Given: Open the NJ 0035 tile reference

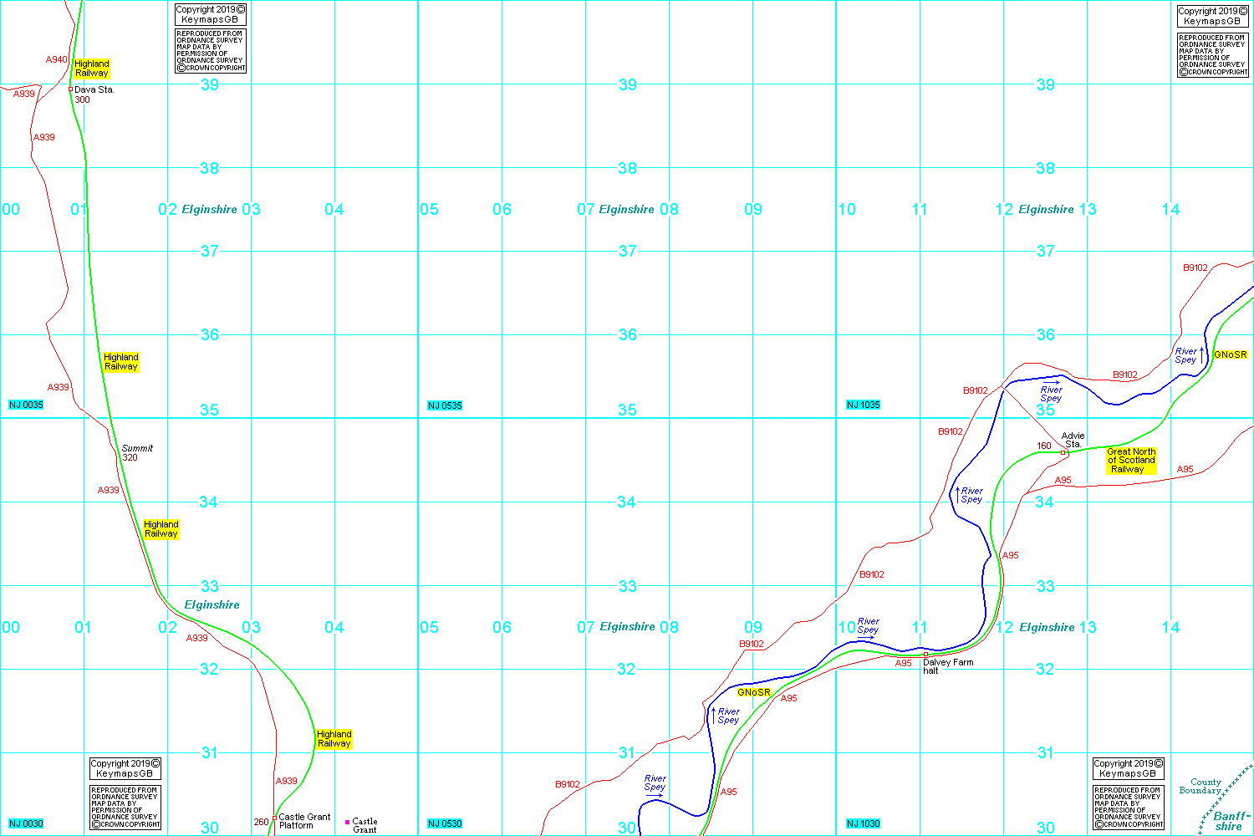Looking at the screenshot, I should pos(26,405).
